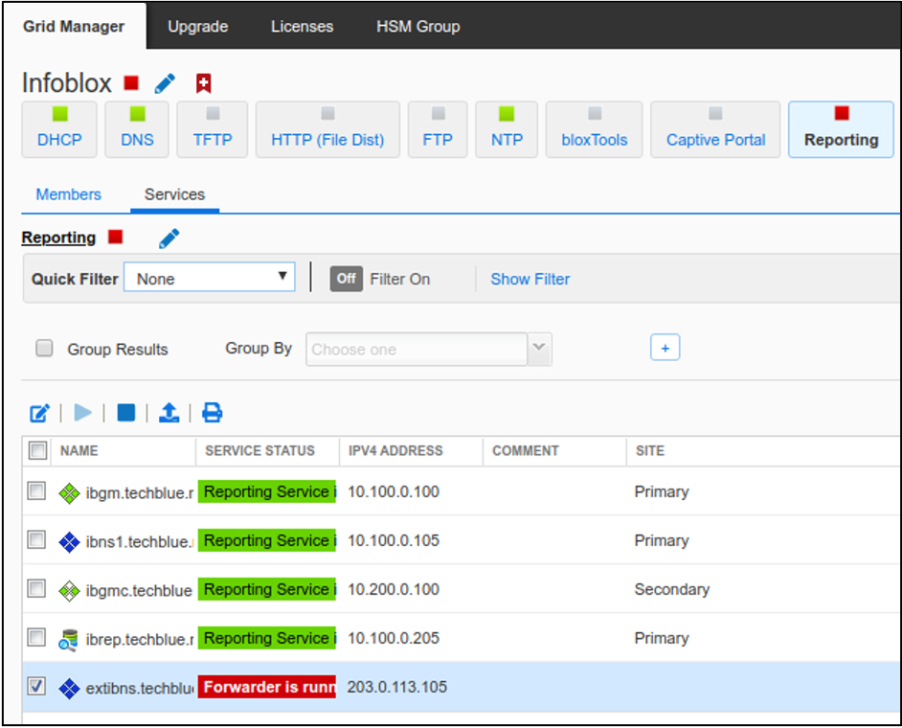Click the ibgmc.techblue member name

point(139,591)
